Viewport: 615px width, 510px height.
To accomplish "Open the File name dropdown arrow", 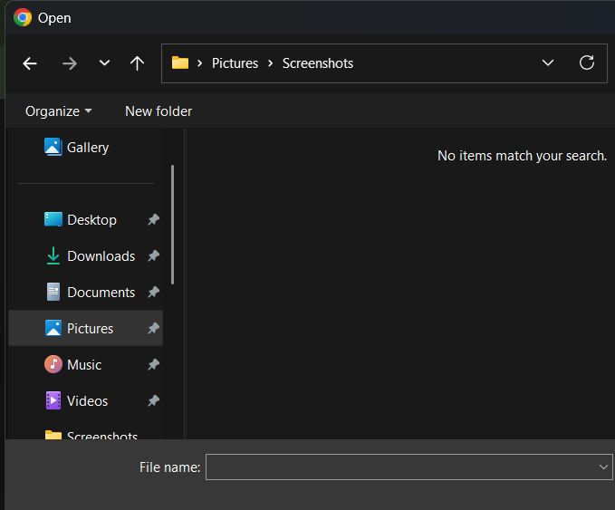I will pyautogui.click(x=603, y=467).
